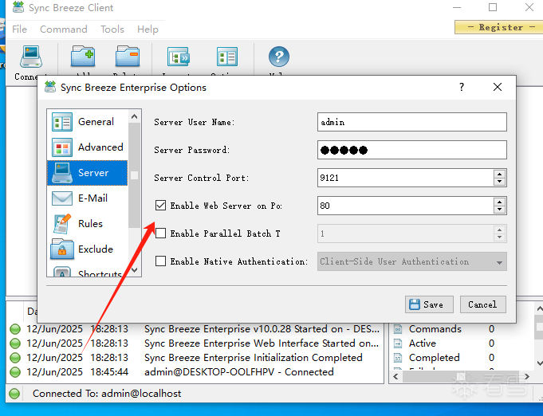Click options list scroll down arrow

[135, 269]
